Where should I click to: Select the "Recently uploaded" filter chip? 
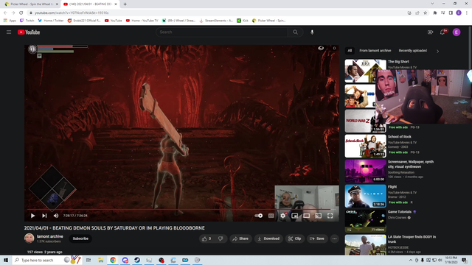click(x=413, y=51)
